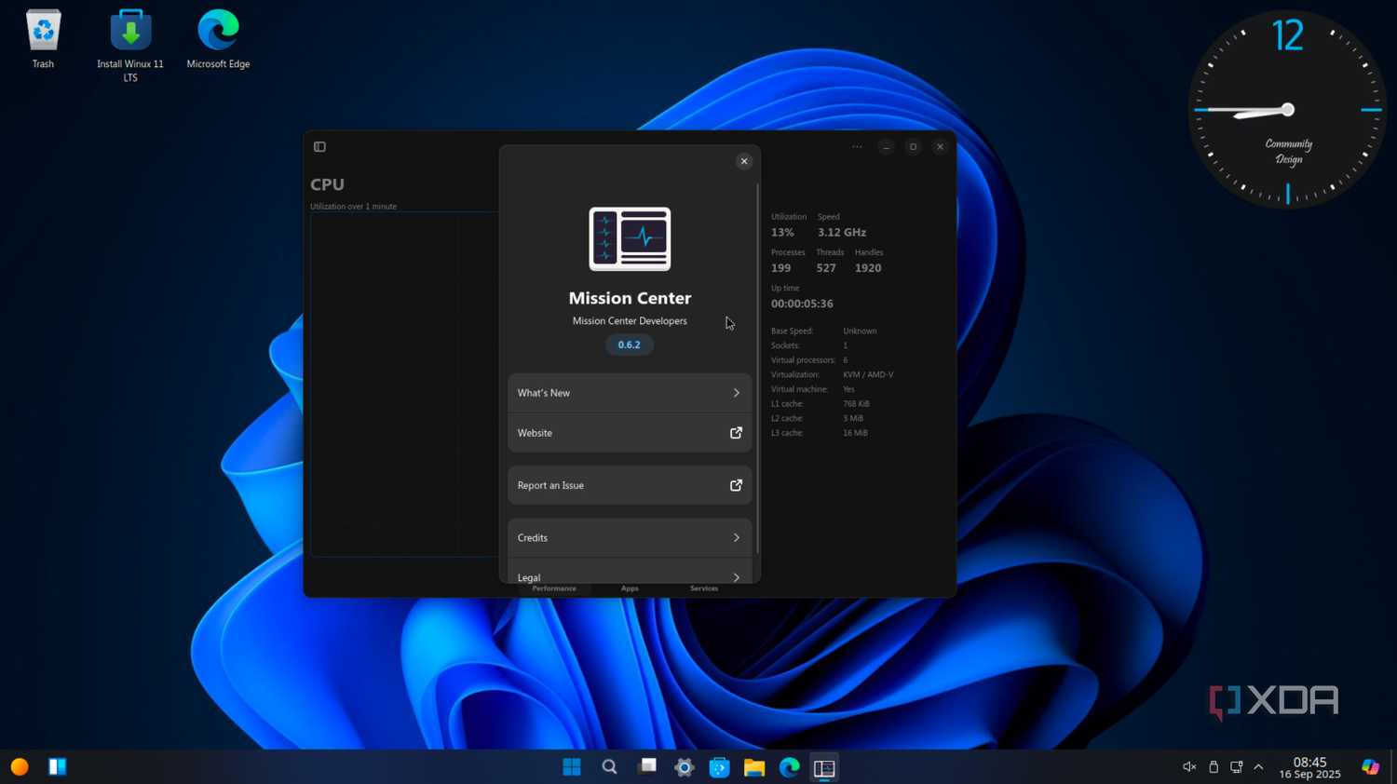Open Settings gear on the taskbar
1397x784 pixels.
coord(684,767)
